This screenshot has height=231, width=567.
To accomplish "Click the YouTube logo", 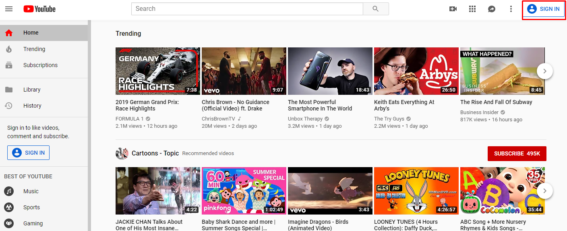I will [39, 9].
